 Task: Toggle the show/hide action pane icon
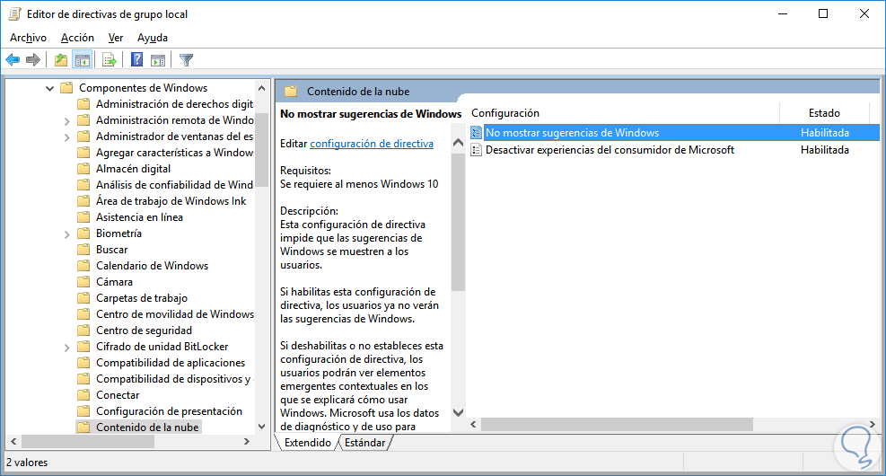click(x=158, y=59)
